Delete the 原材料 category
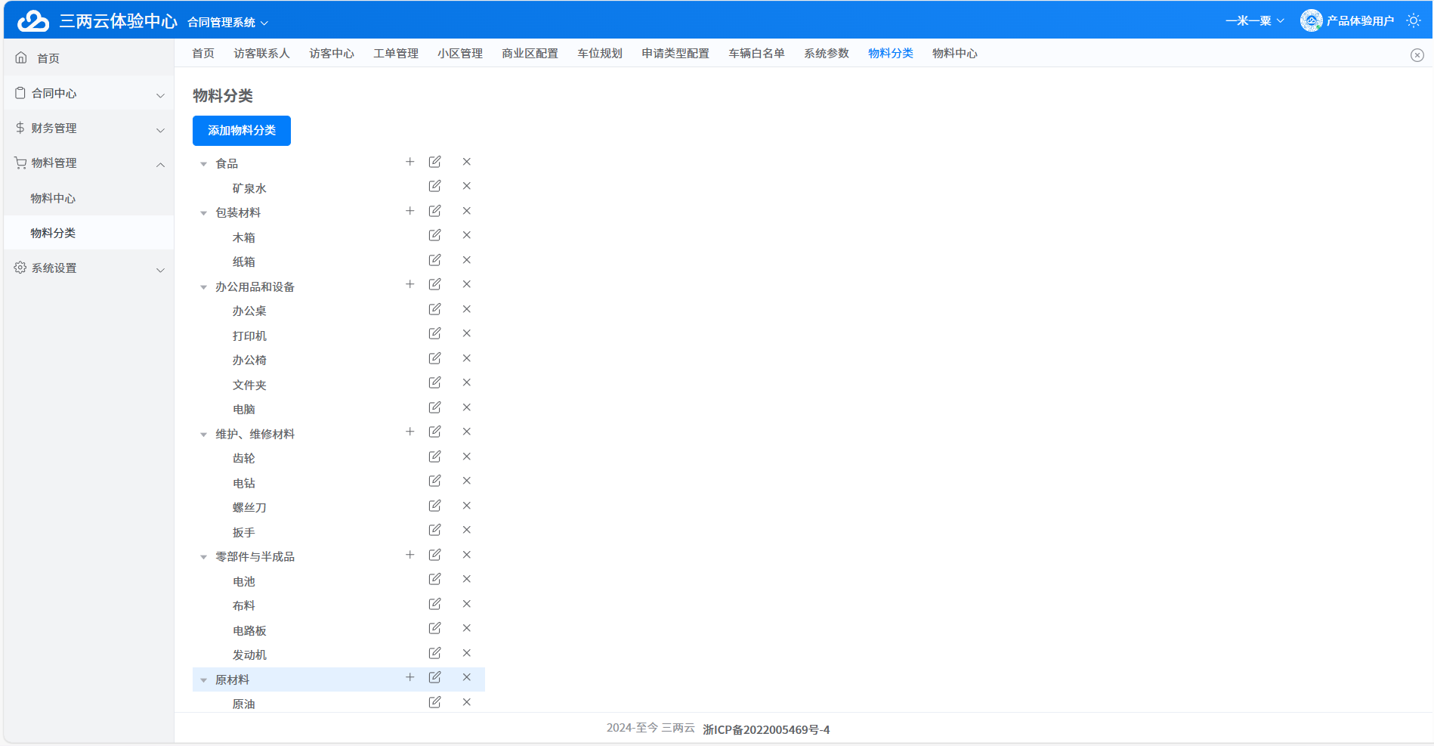Image resolution: width=1434 pixels, height=746 pixels. 467,677
